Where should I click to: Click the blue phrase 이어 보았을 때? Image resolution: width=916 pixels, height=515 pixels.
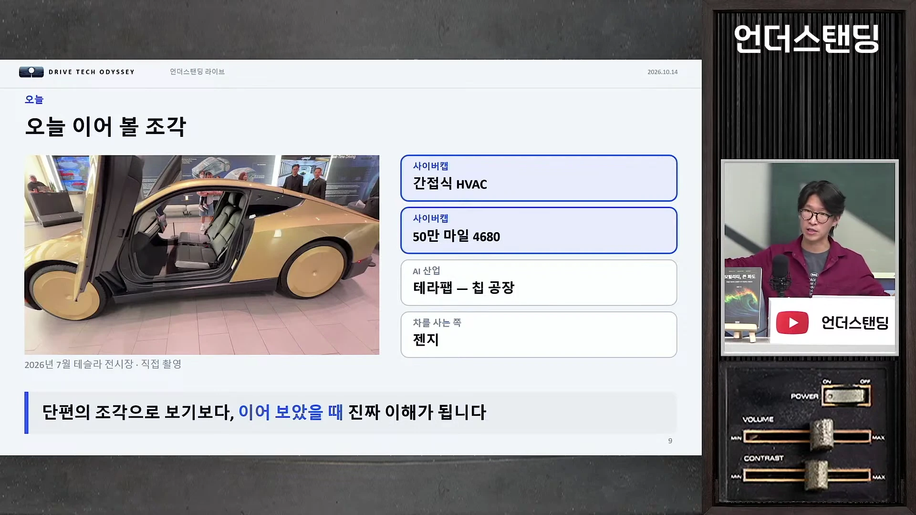291,412
